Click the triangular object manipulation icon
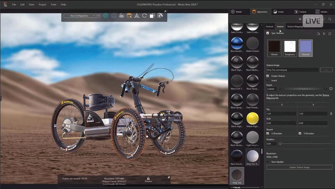335x189 pixels. click(137, 16)
